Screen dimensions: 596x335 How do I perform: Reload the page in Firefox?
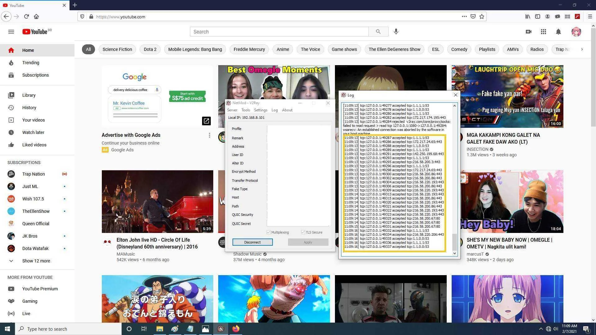pos(26,16)
